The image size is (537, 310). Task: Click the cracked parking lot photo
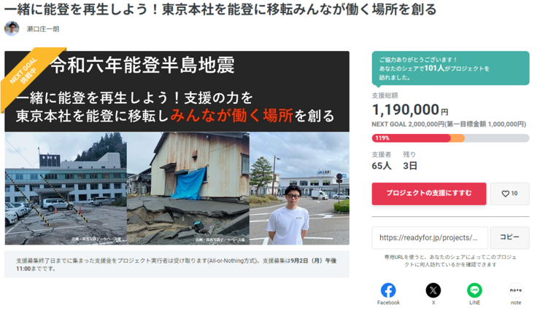[x=66, y=188]
